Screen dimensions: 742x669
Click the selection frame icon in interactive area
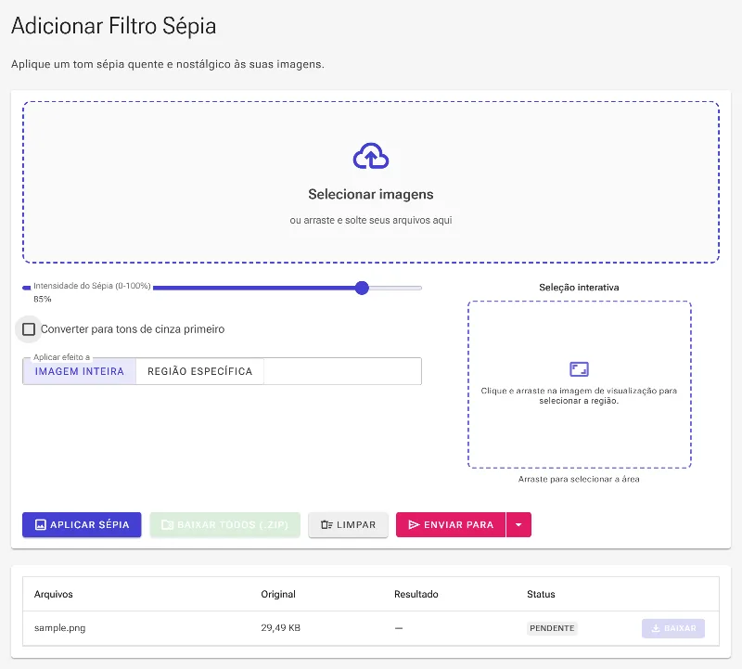(x=579, y=368)
